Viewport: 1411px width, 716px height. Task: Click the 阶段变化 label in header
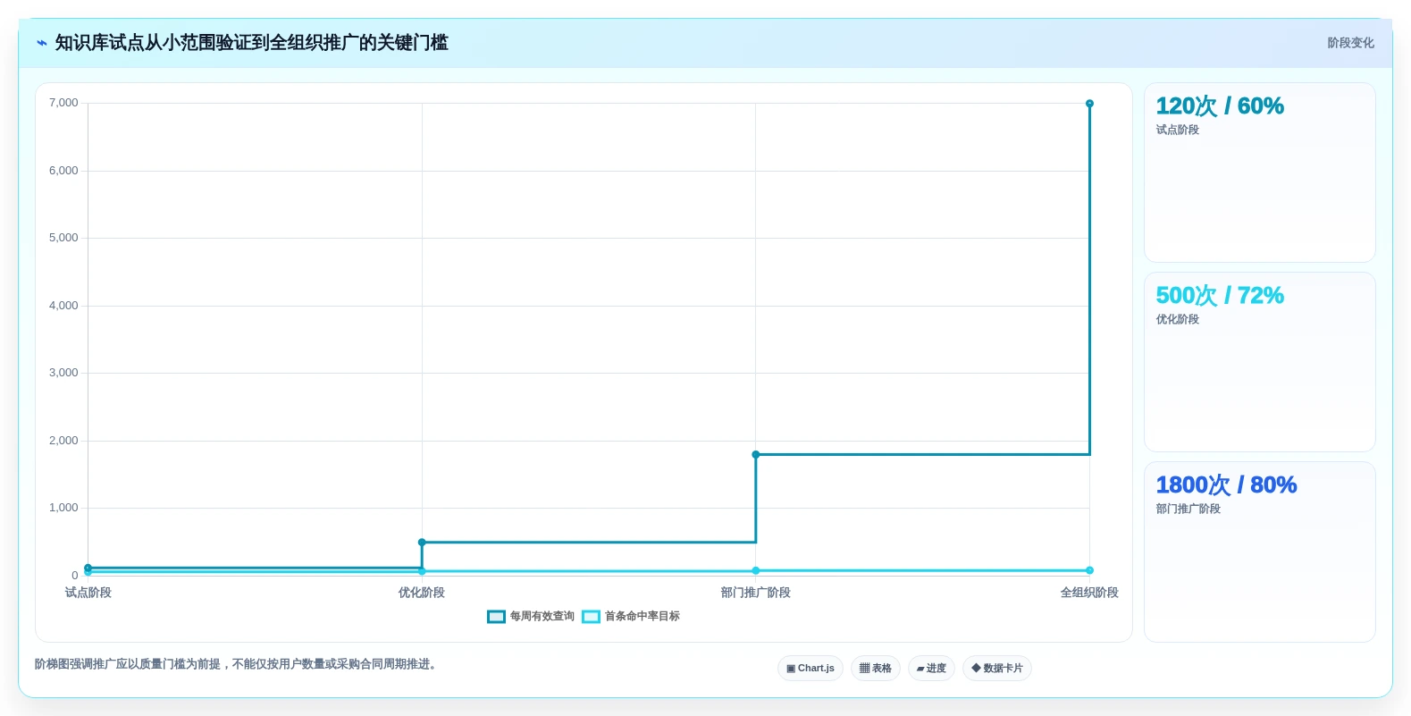[1350, 43]
